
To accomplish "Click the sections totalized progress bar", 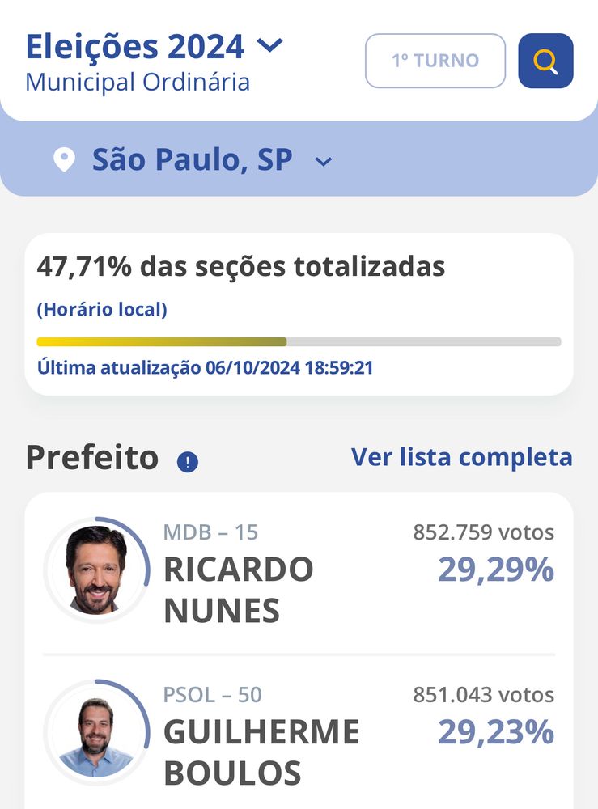I will coord(299,341).
